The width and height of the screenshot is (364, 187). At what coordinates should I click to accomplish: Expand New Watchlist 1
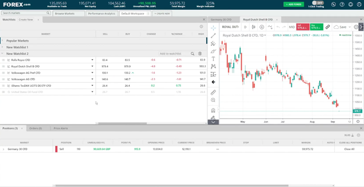pyautogui.click(x=2, y=47)
